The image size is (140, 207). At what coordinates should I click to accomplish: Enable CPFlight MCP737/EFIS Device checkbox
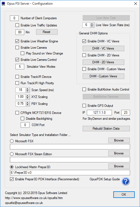(17, 113)
